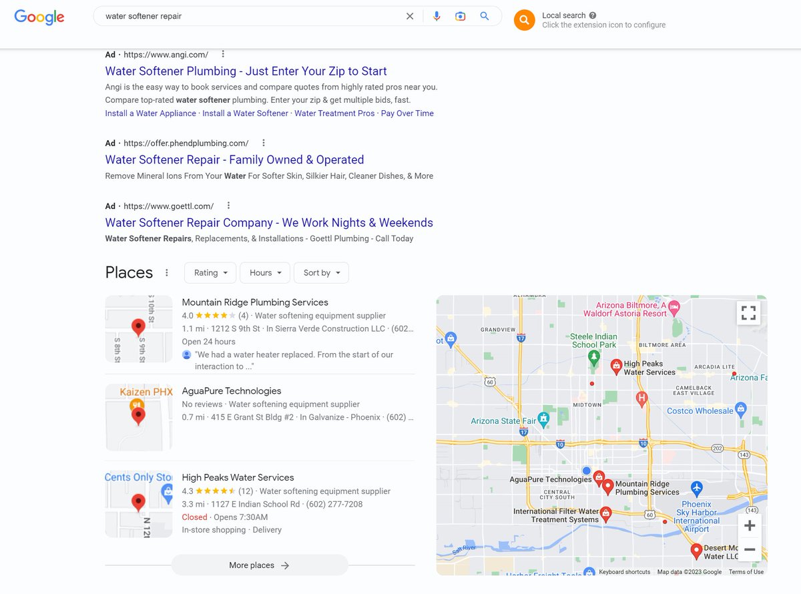Click 'Open 24 hours' text
The width and height of the screenshot is (801, 594).
208,342
